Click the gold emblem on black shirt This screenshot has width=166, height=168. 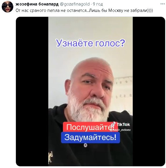coord(50,157)
